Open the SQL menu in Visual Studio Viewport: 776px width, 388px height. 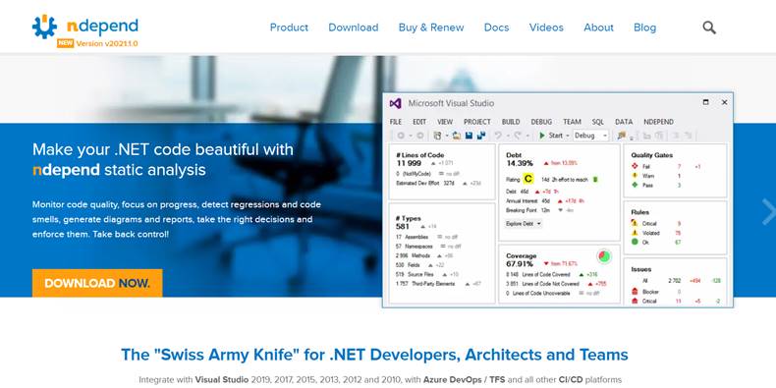click(598, 122)
